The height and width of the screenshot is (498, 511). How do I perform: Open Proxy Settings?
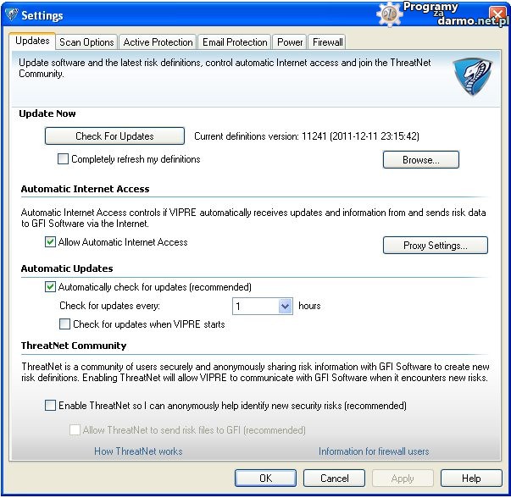[x=436, y=246]
